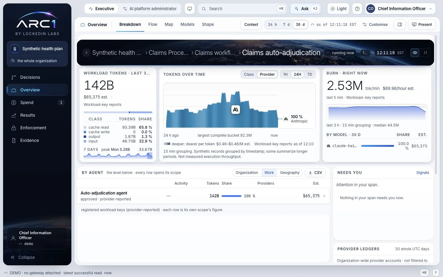Open the Claims Proce... breadcrumb
443x277 pixels.
(168, 53)
